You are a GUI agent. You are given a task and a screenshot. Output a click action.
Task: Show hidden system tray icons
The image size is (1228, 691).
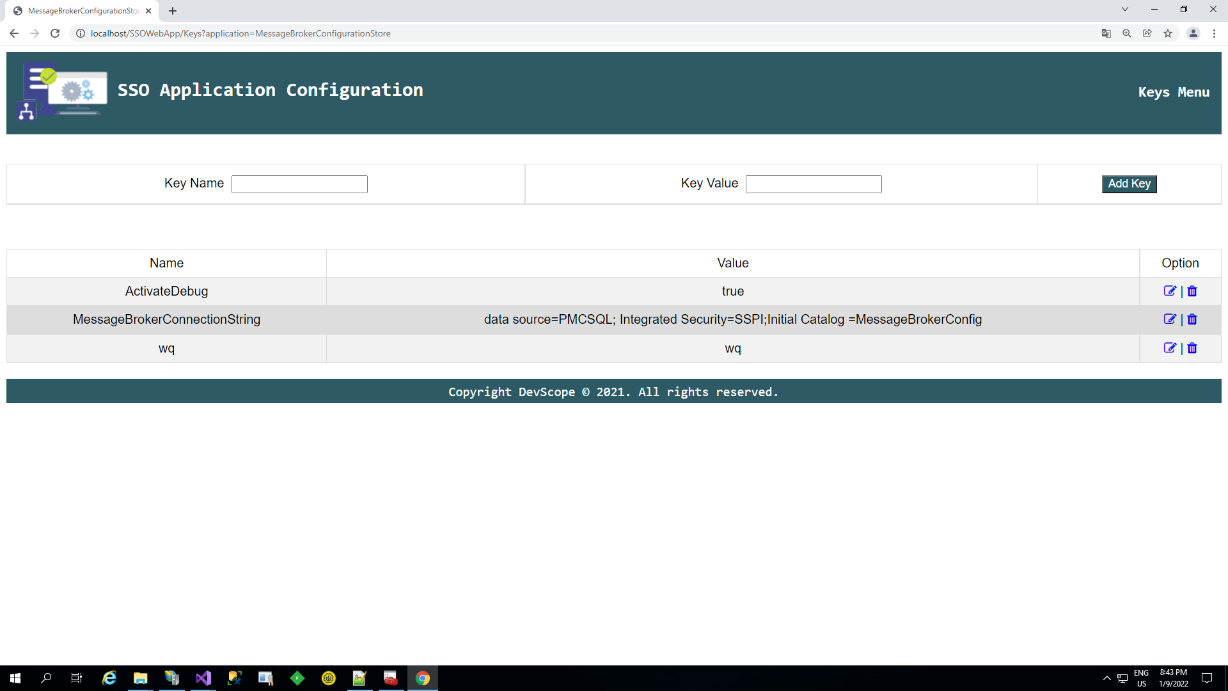(1106, 678)
